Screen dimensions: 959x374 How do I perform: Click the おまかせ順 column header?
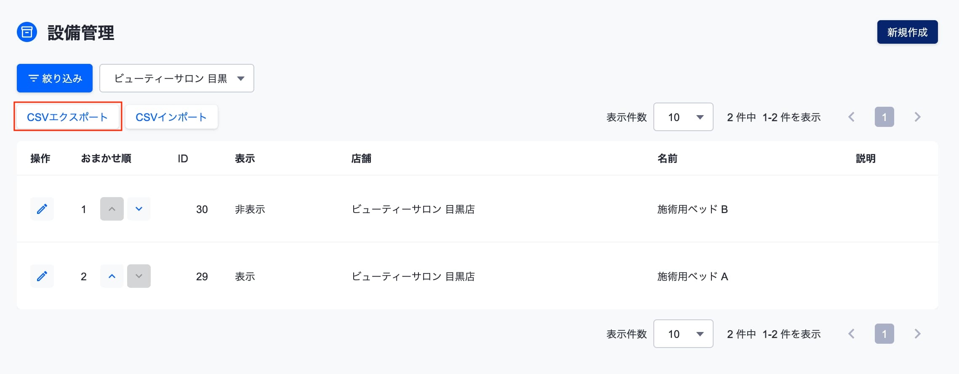click(x=106, y=158)
